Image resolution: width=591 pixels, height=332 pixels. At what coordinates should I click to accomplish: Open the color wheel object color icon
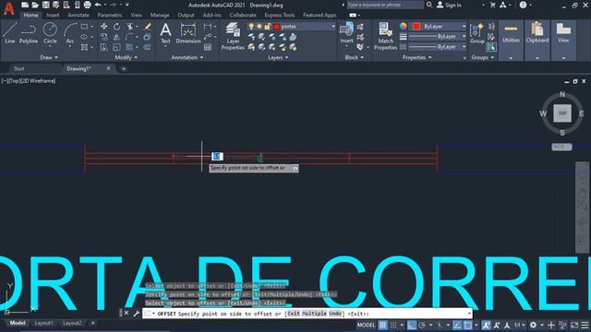pos(403,27)
